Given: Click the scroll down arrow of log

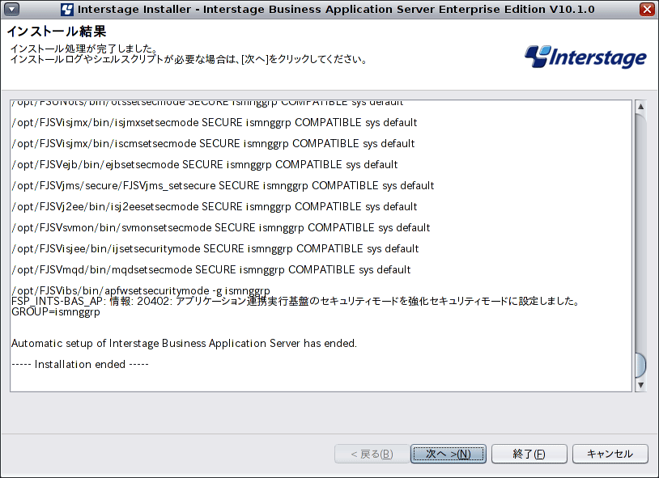Looking at the screenshot, I should pyautogui.click(x=640, y=385).
